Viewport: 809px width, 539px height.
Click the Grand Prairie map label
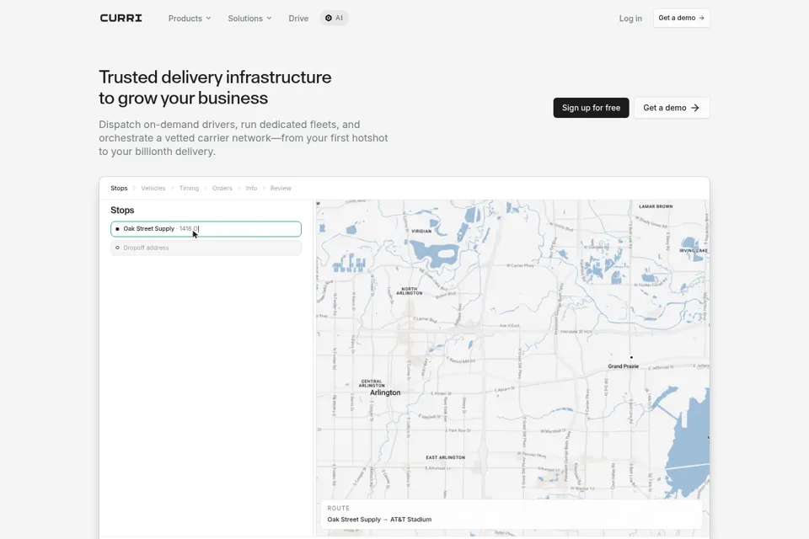click(x=624, y=366)
